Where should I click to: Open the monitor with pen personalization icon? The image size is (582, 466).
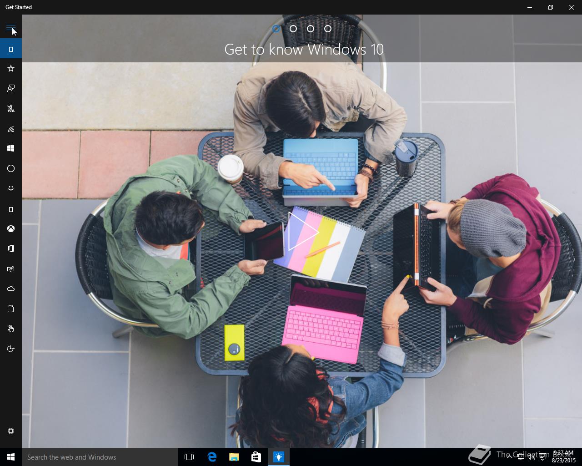[x=11, y=269]
